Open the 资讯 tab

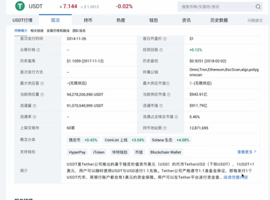186,20
